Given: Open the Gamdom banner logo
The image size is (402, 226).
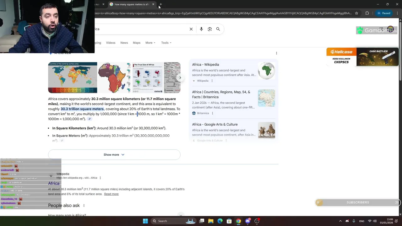Looking at the screenshot, I should 377,30.
